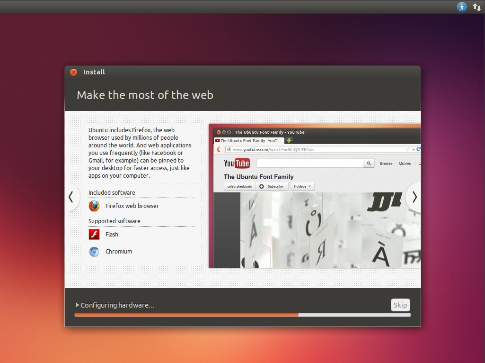Click the Skip button
This screenshot has width=485, height=363.
pos(400,305)
